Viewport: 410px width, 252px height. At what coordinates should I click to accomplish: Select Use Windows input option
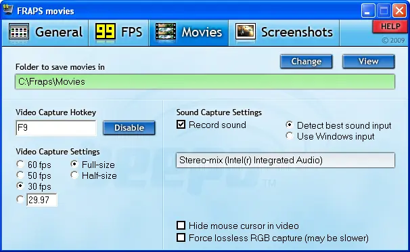pyautogui.click(x=289, y=135)
